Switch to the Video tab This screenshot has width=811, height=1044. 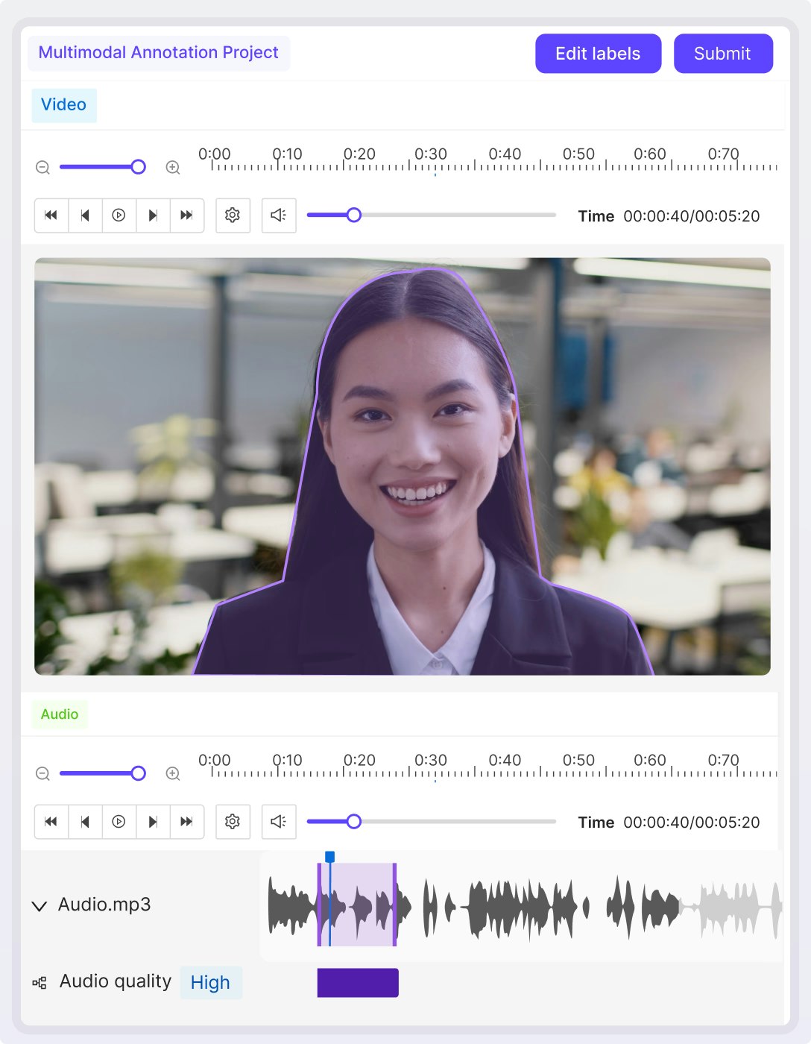click(63, 105)
